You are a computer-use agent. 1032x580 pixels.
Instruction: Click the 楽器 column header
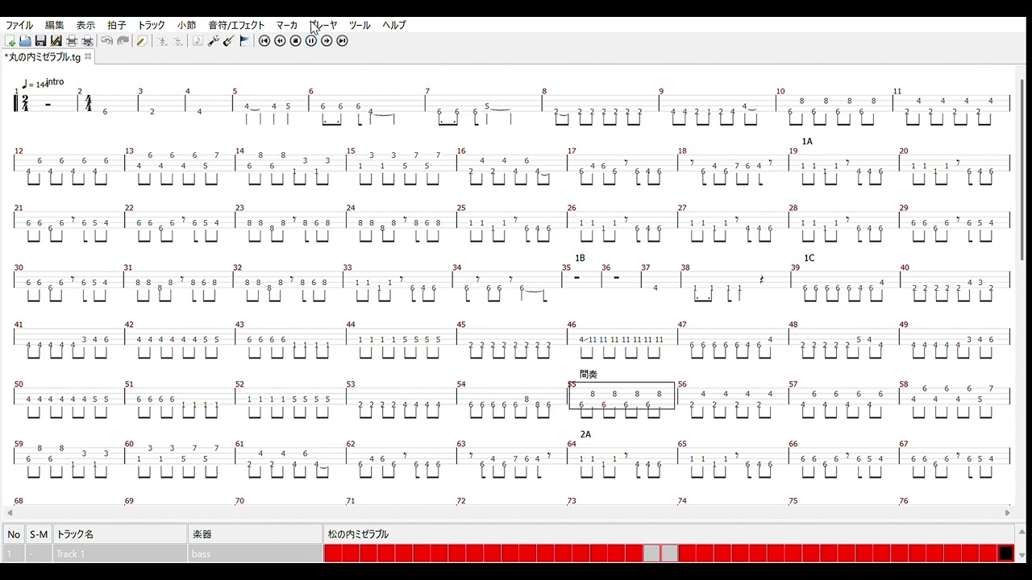coord(256,534)
